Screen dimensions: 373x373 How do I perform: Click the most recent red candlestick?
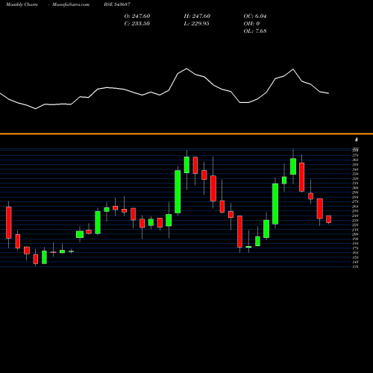pyautogui.click(x=329, y=219)
